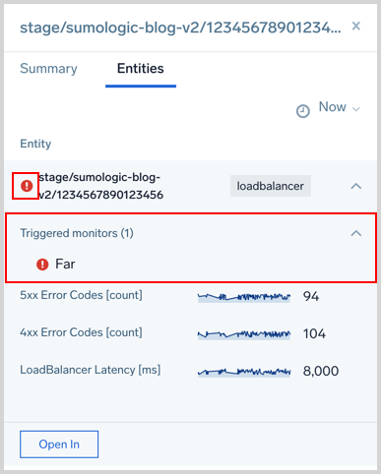Collapse the Triggered monitors section
Viewport: 381px width, 474px height.
tap(356, 233)
